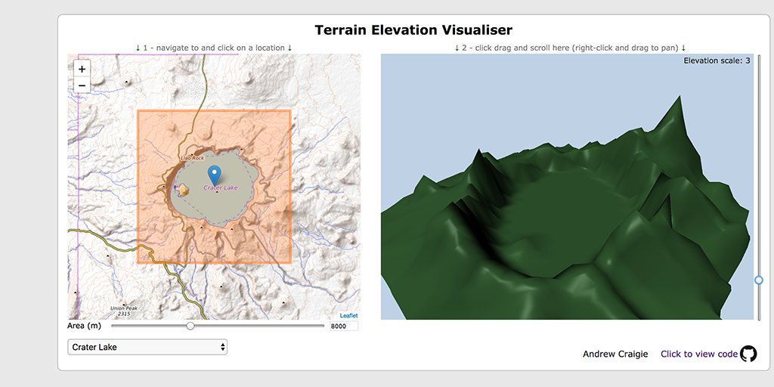Click the Andrew Craigie author text
Viewport: 774px width, 387px height.
click(x=615, y=354)
